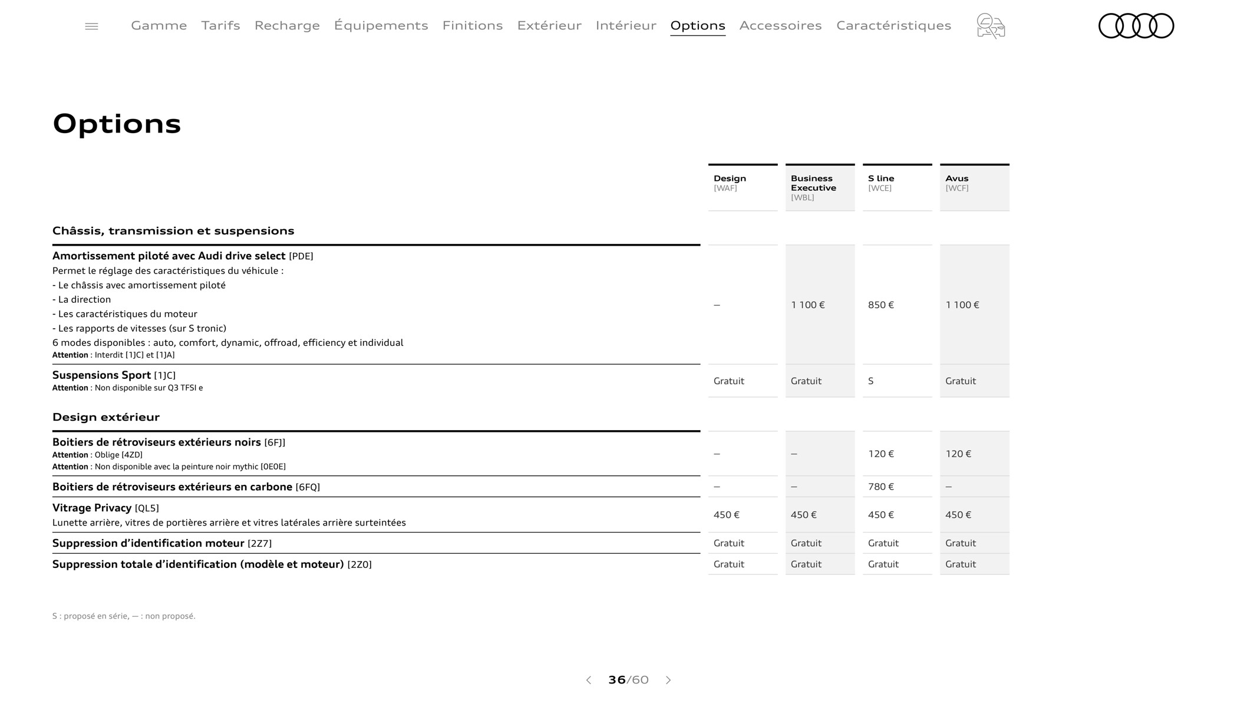The height and width of the screenshot is (707, 1257).
Task: Click 120 € under Avus
Action: (x=958, y=454)
